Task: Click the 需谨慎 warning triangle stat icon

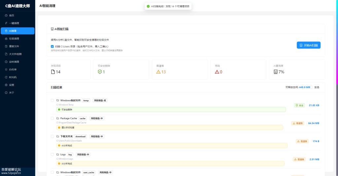Action: pyautogui.click(x=158, y=72)
